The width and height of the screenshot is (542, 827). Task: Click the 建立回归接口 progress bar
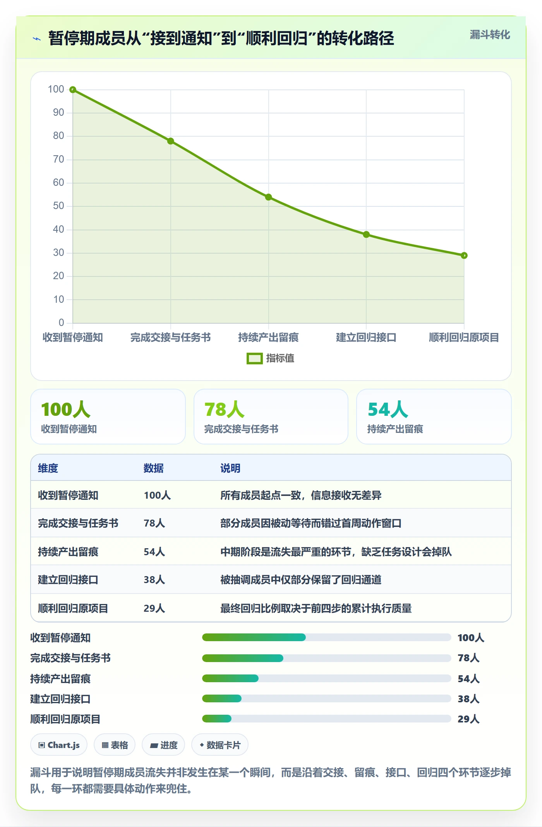326,698
